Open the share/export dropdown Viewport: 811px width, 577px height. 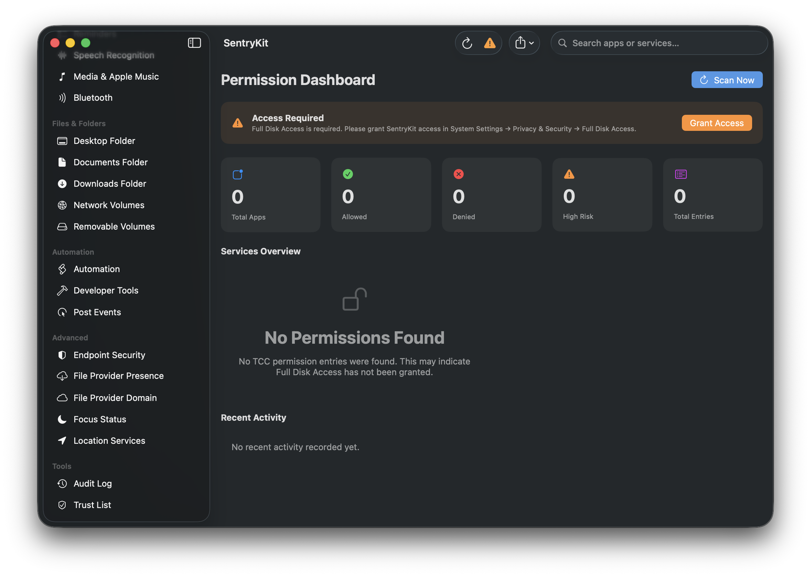coord(524,43)
